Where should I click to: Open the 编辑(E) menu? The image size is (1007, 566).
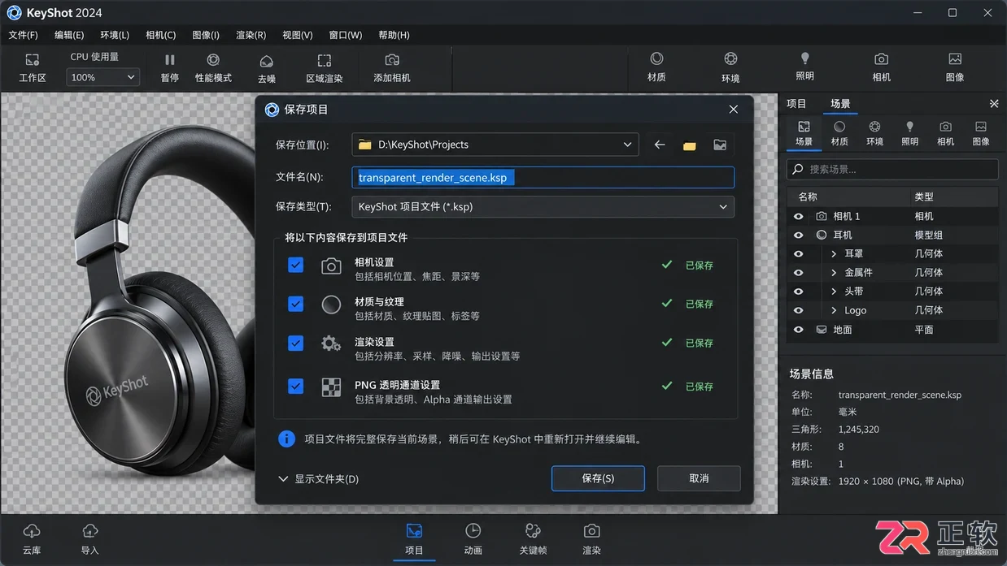(69, 35)
